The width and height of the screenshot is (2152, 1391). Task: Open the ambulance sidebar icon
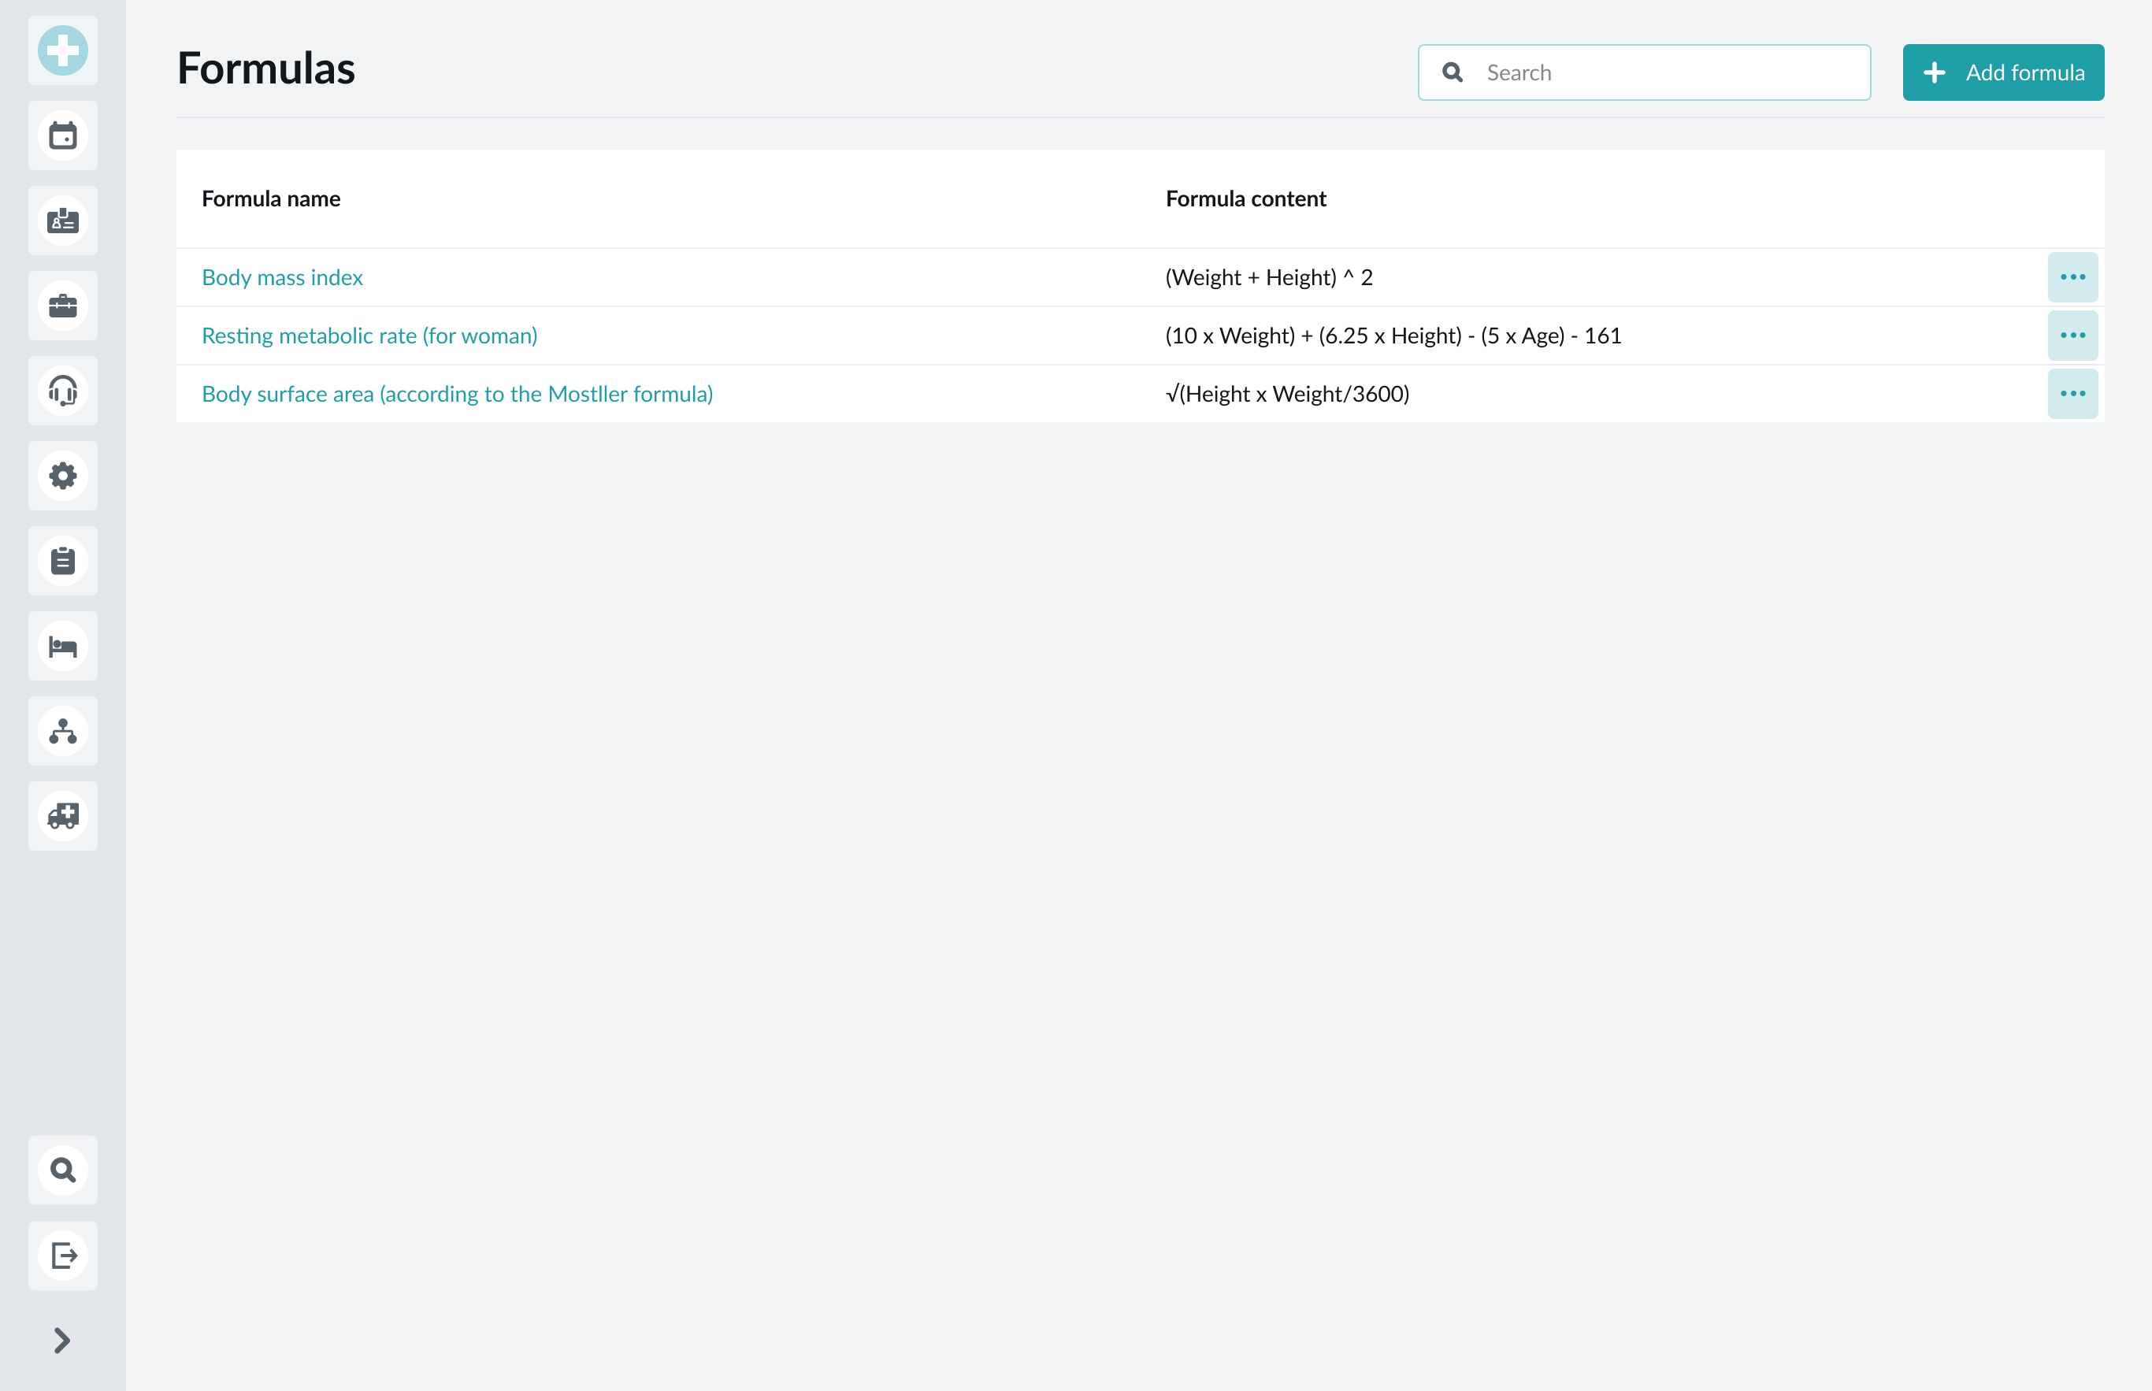[62, 817]
